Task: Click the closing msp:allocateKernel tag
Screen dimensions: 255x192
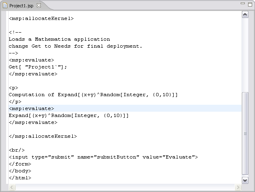Action: pyautogui.click(x=43, y=136)
